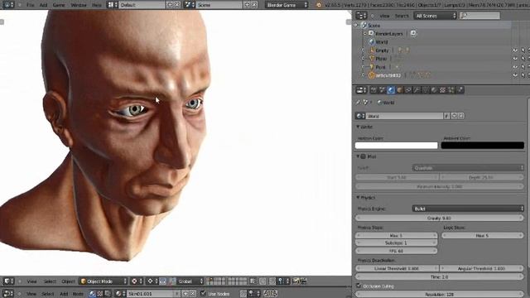This screenshot has width=530, height=298.
Task: Collapse the World panel triangle
Action: [x=358, y=127]
